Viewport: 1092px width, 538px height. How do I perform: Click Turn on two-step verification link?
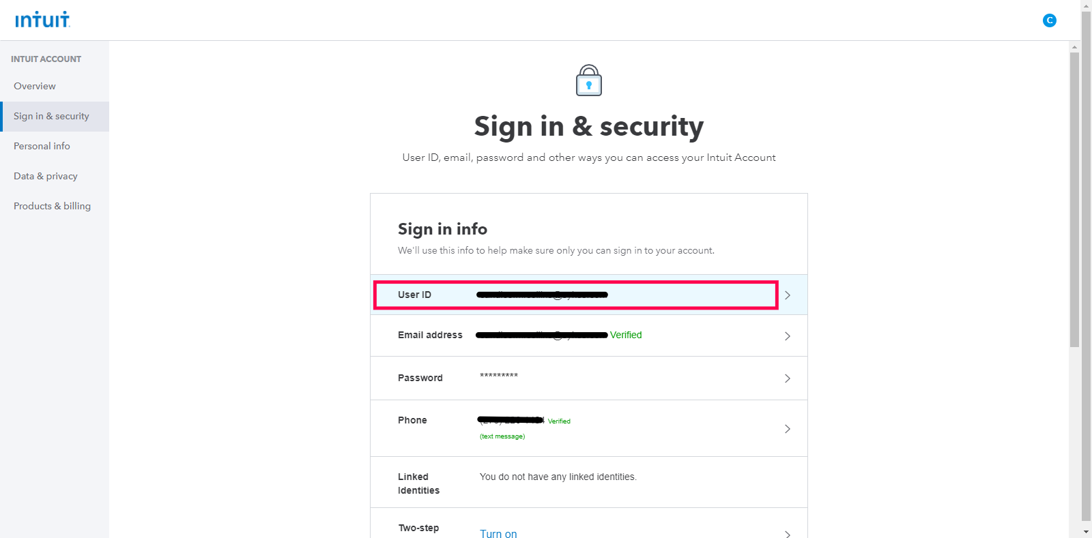click(x=498, y=533)
